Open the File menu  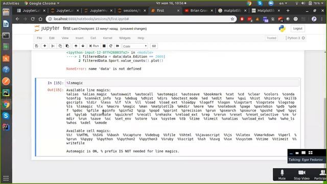click(x=39, y=38)
